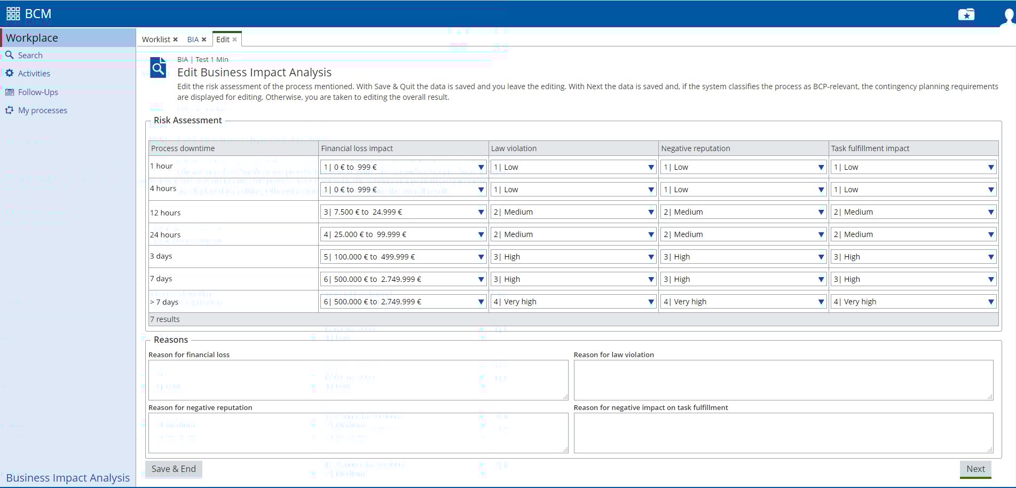Click the Law violation column header

[x=573, y=148]
